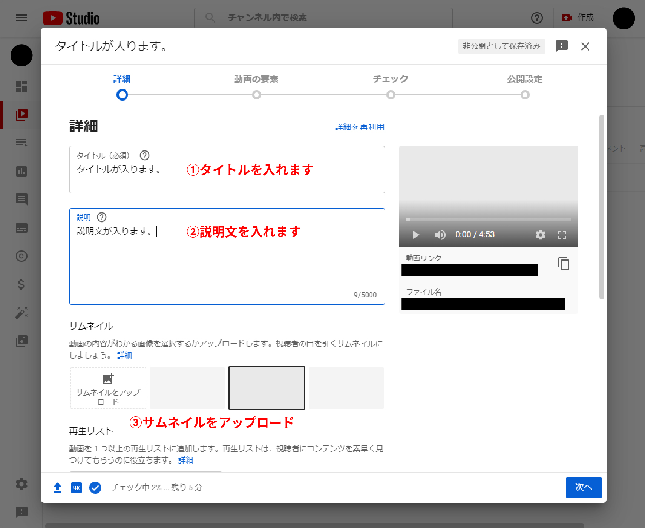Click the 4K processing status icon

click(76, 487)
